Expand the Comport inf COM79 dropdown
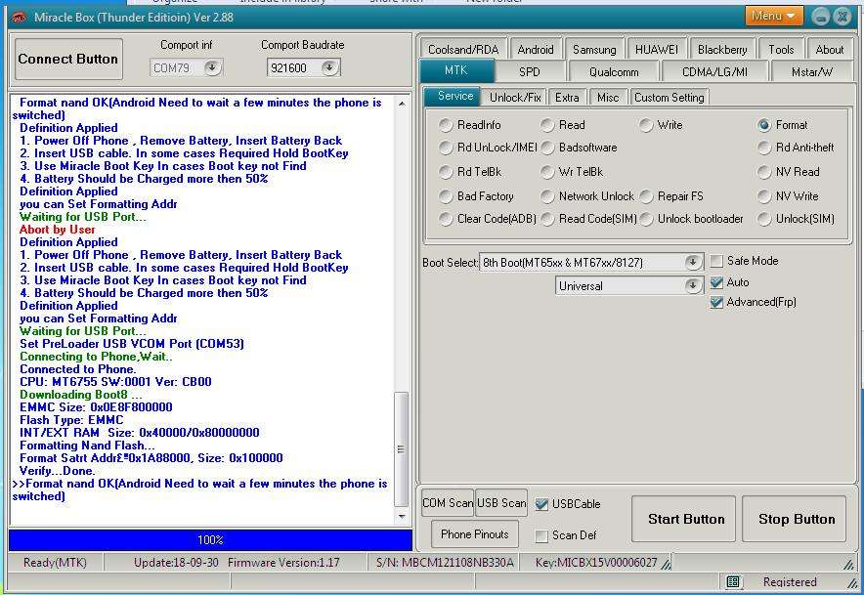This screenshot has height=595, width=864. [212, 67]
